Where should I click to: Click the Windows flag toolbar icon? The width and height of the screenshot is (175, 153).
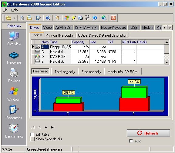tap(67, 18)
